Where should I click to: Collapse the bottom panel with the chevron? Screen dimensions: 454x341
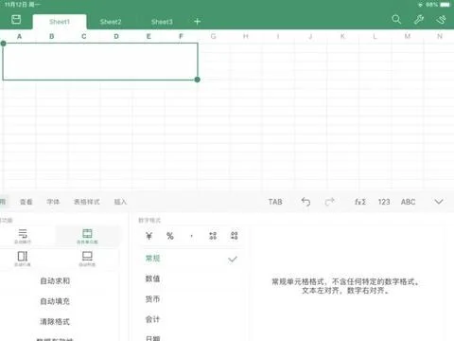[439, 202]
